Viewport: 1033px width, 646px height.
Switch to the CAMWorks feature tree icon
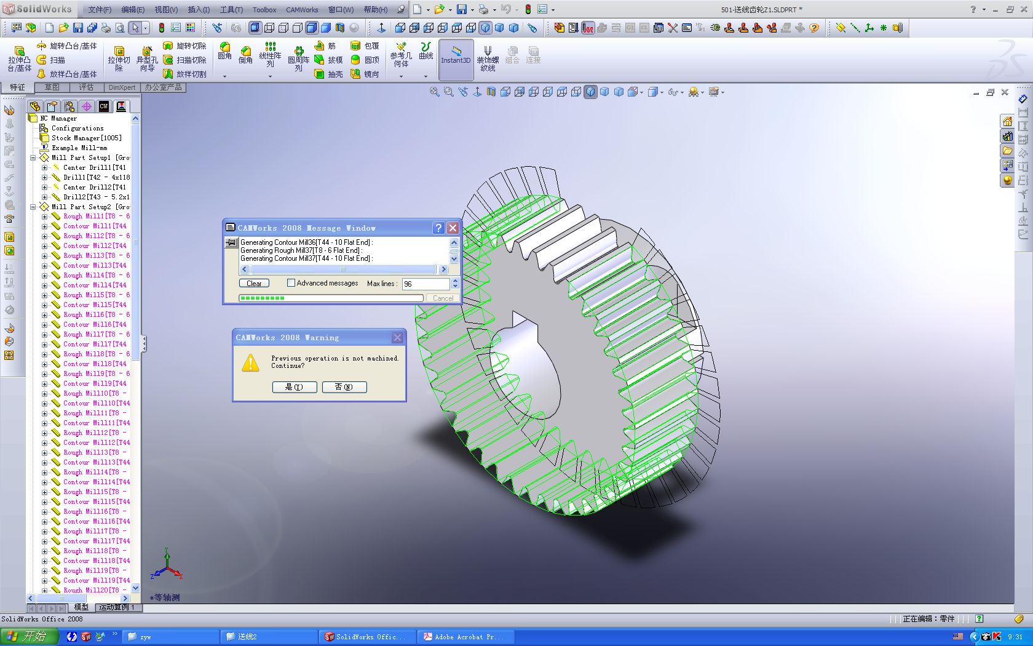pyautogui.click(x=104, y=106)
